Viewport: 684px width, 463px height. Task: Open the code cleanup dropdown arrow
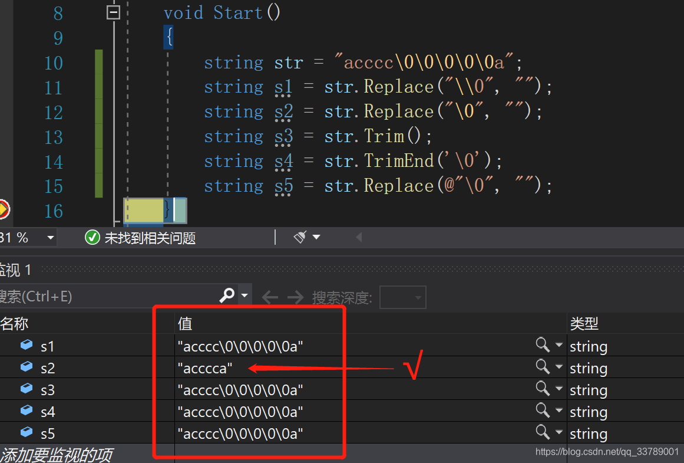point(317,237)
